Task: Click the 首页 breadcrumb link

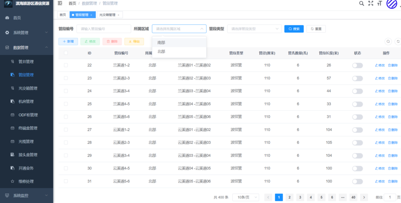Action: (x=72, y=3)
